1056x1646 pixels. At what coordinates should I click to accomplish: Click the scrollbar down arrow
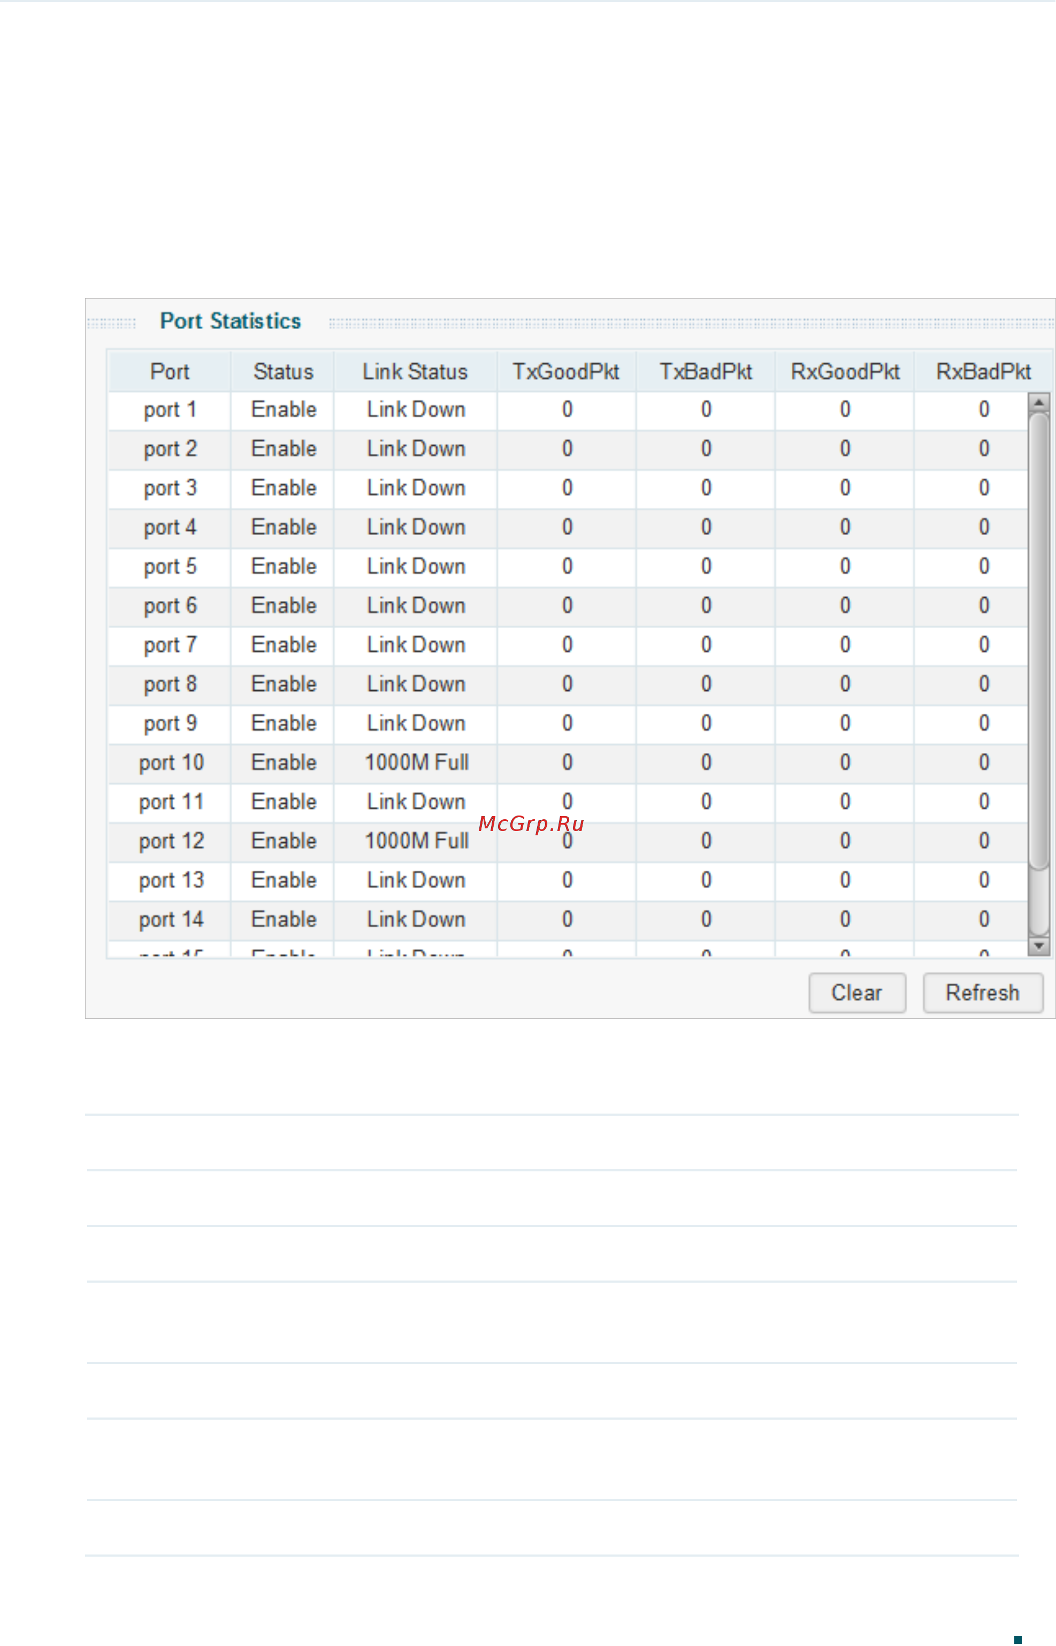(x=1039, y=946)
